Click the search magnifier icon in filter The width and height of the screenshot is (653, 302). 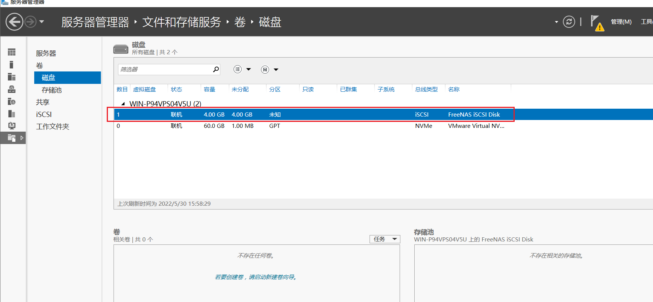tap(216, 70)
